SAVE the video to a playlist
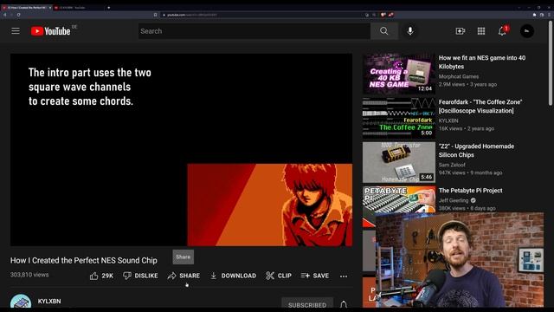Screen dimensions: 554x312 [x=315, y=276]
